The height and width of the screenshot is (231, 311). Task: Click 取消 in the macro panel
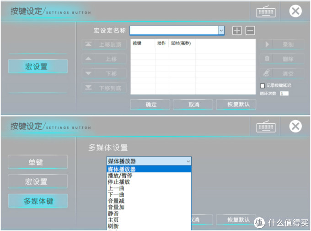[x=193, y=104]
